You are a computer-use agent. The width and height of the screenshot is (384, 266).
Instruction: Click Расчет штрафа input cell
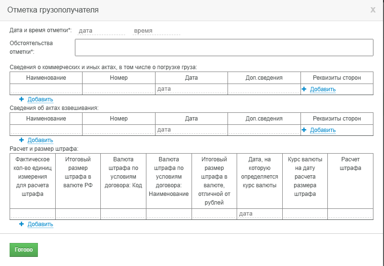pos(350,214)
